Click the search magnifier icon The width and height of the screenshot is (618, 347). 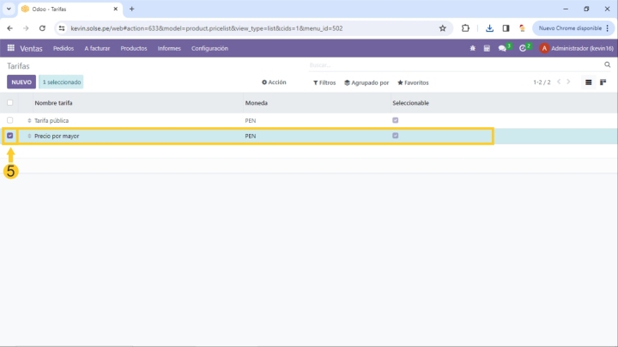pos(608,65)
